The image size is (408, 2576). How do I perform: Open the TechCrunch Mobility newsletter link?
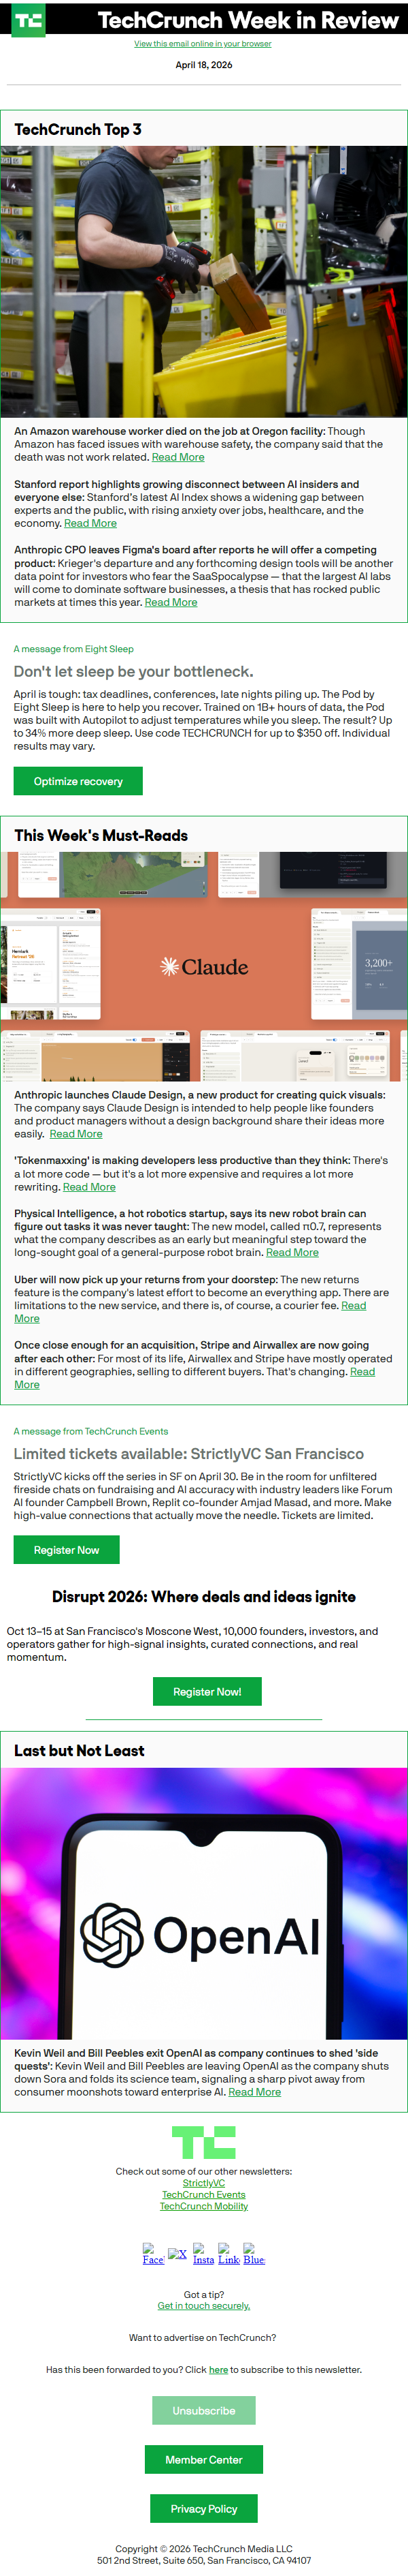coord(203,2206)
